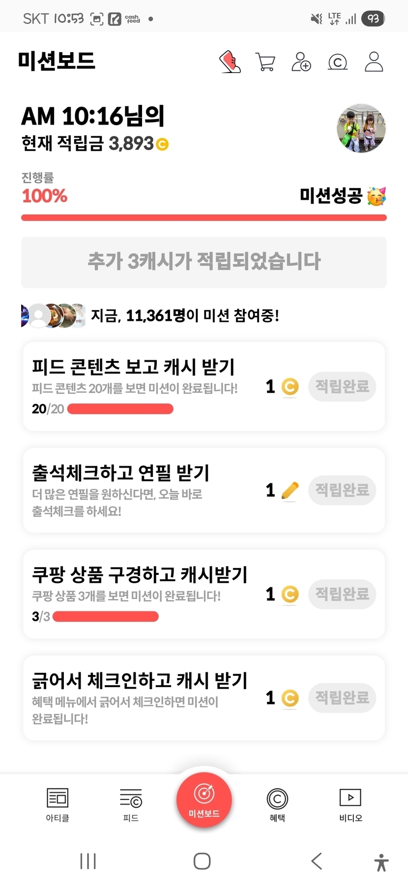The width and height of the screenshot is (408, 885).
Task: Click the 100% mission progress bar
Action: click(x=204, y=218)
